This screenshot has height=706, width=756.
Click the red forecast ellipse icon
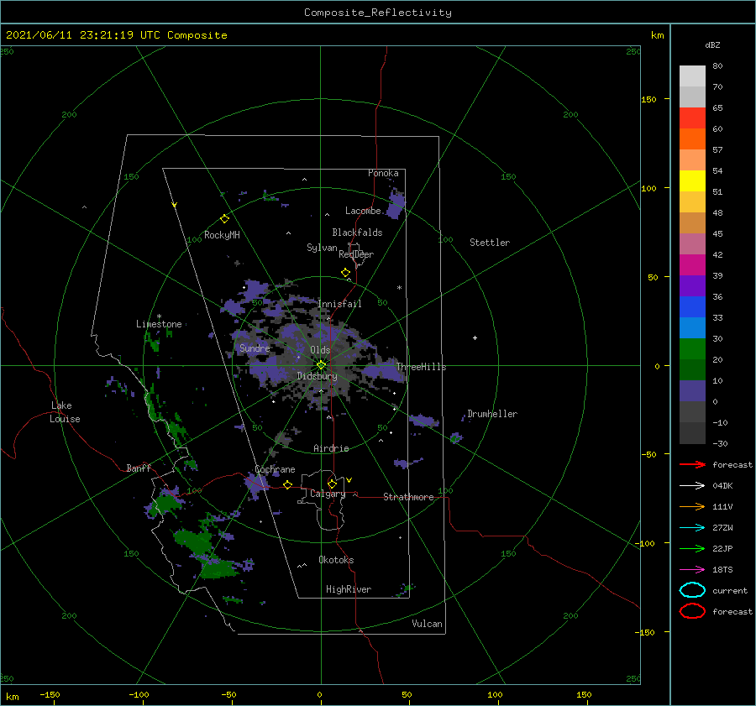692,611
